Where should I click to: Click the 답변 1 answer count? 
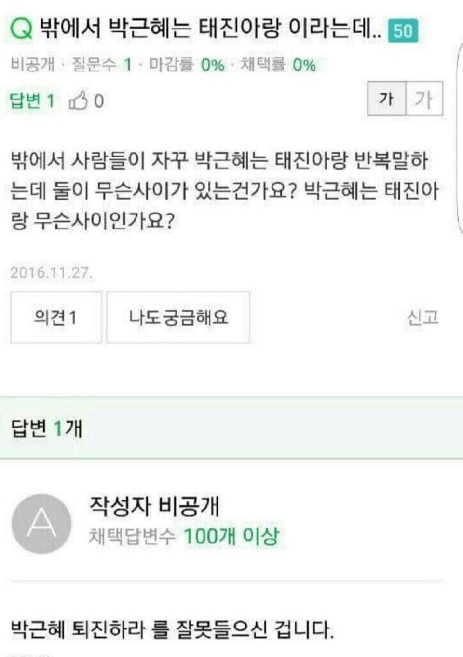coord(32,100)
